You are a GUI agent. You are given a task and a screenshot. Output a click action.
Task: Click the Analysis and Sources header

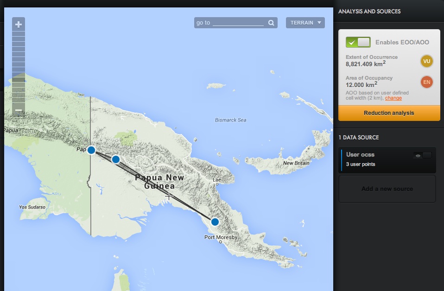(369, 12)
